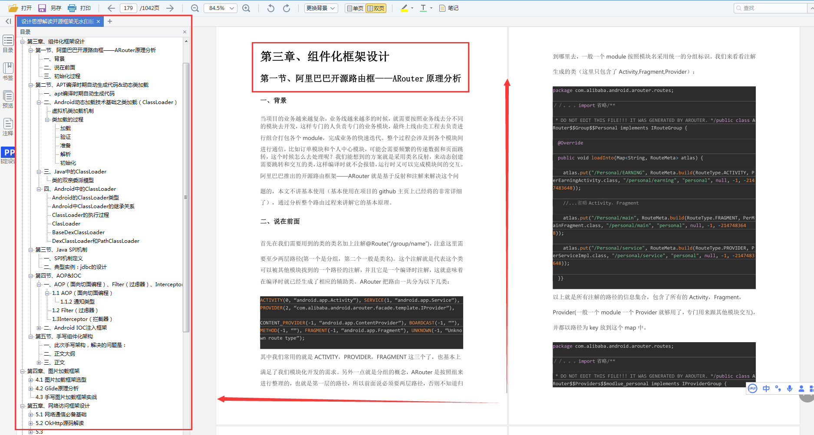Start voice input with microphone icon
This screenshot has width=814, height=435.
point(790,389)
